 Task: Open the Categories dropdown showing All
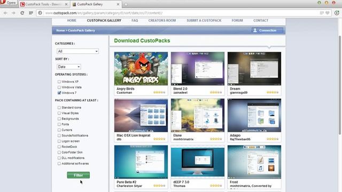(x=77, y=51)
